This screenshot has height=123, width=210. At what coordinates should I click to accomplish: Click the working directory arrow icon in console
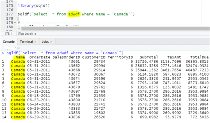18,48
